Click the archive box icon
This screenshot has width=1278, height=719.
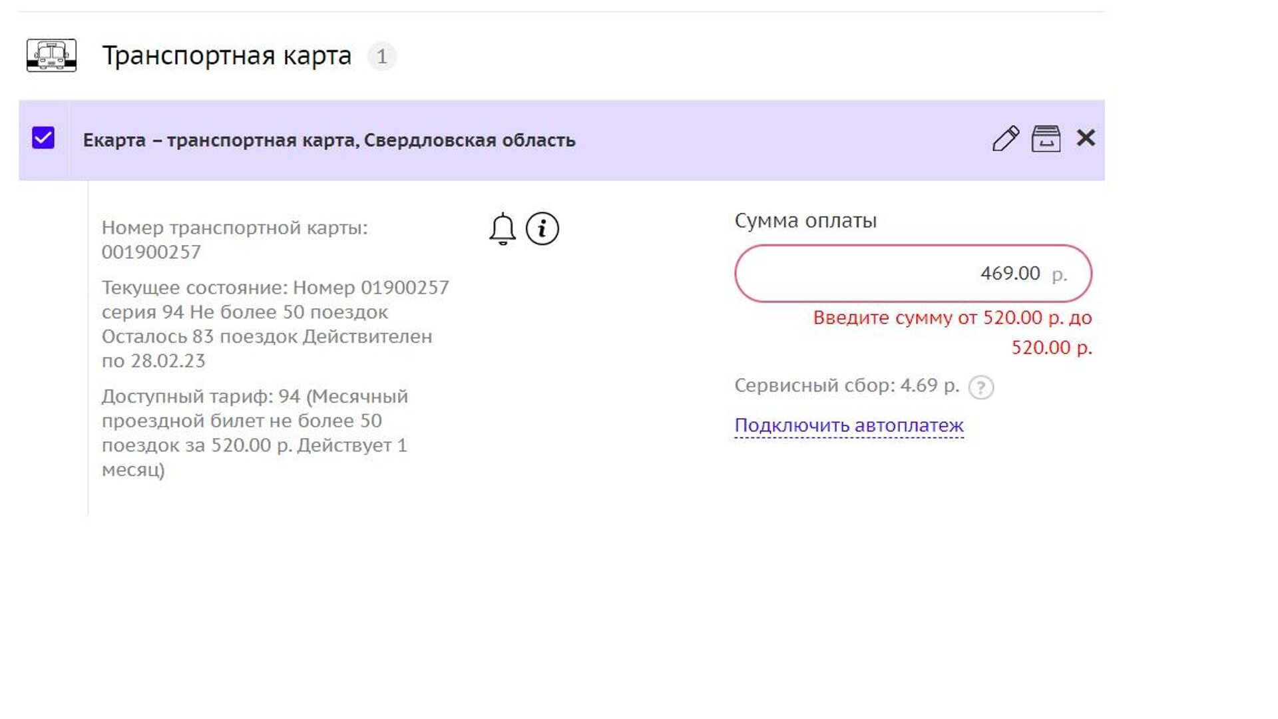click(1046, 138)
